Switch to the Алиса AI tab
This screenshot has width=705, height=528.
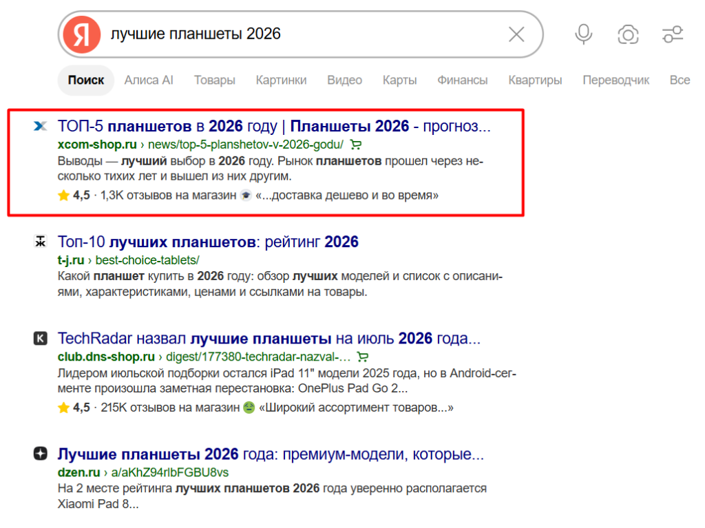coord(149,80)
